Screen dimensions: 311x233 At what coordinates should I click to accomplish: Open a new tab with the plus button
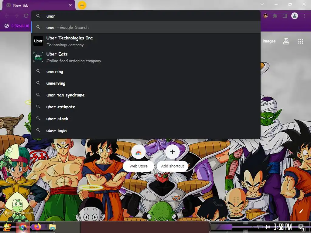(x=82, y=5)
